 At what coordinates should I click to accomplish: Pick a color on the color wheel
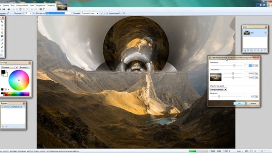click(19, 80)
